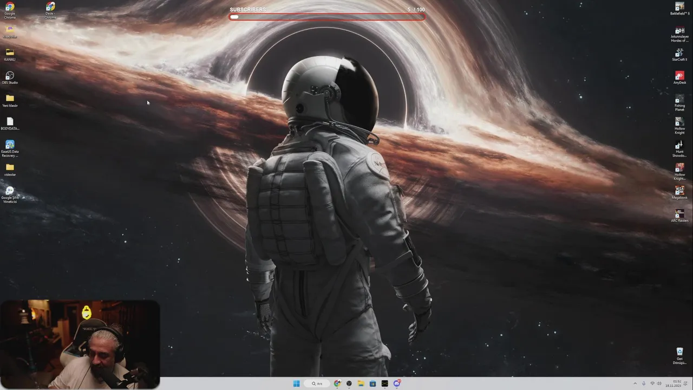This screenshot has width=693, height=390.
Task: Select the Yeni klasör folder
Action: click(10, 101)
